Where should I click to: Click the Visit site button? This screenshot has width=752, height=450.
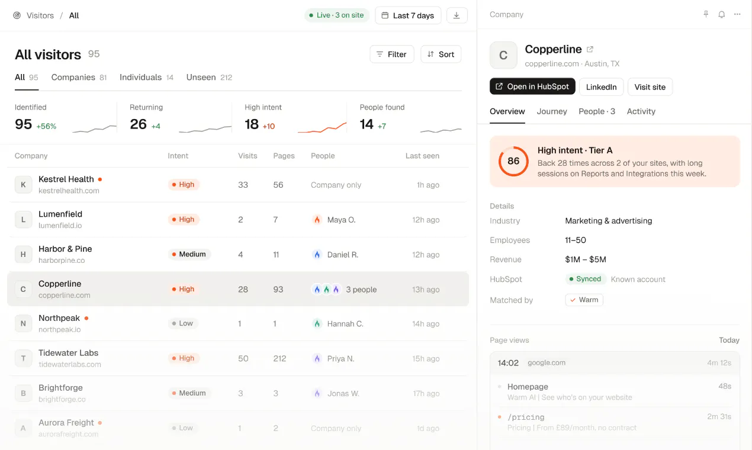(650, 86)
